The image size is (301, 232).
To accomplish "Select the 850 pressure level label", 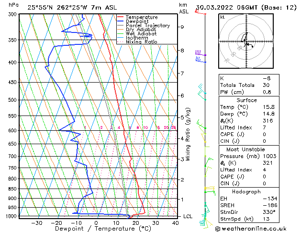I will tap(13, 189).
